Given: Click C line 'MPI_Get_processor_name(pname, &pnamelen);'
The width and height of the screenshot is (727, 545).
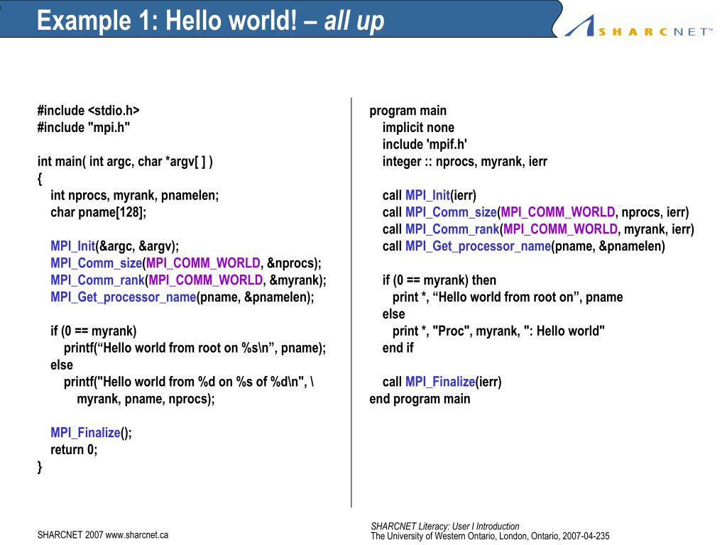Looking at the screenshot, I should (182, 297).
